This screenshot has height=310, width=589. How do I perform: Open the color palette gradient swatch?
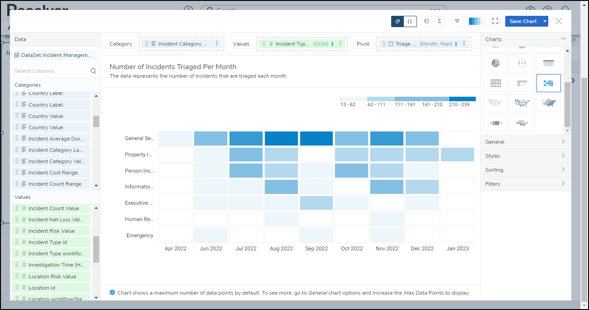(476, 21)
